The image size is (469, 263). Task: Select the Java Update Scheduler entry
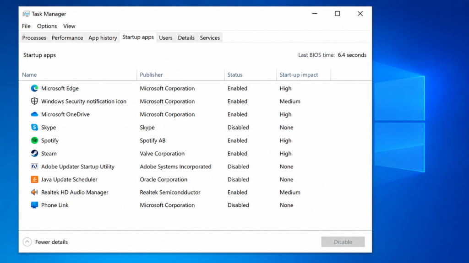click(69, 179)
